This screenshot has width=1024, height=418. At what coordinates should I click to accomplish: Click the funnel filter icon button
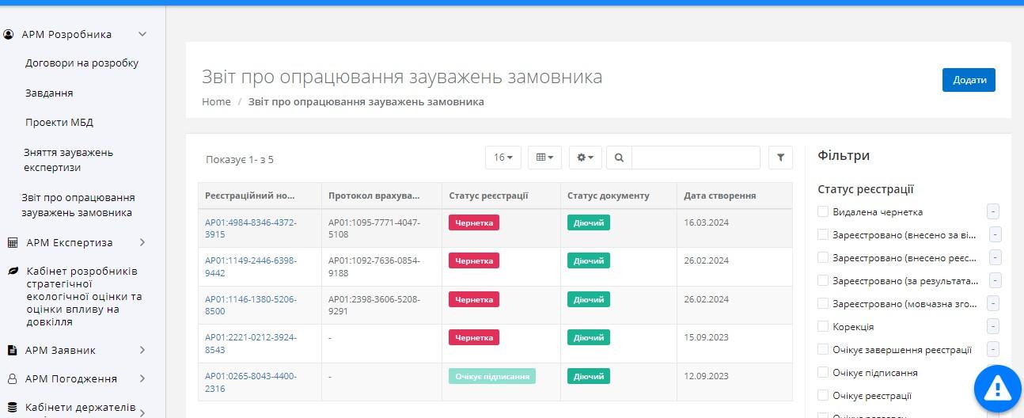[780, 158]
